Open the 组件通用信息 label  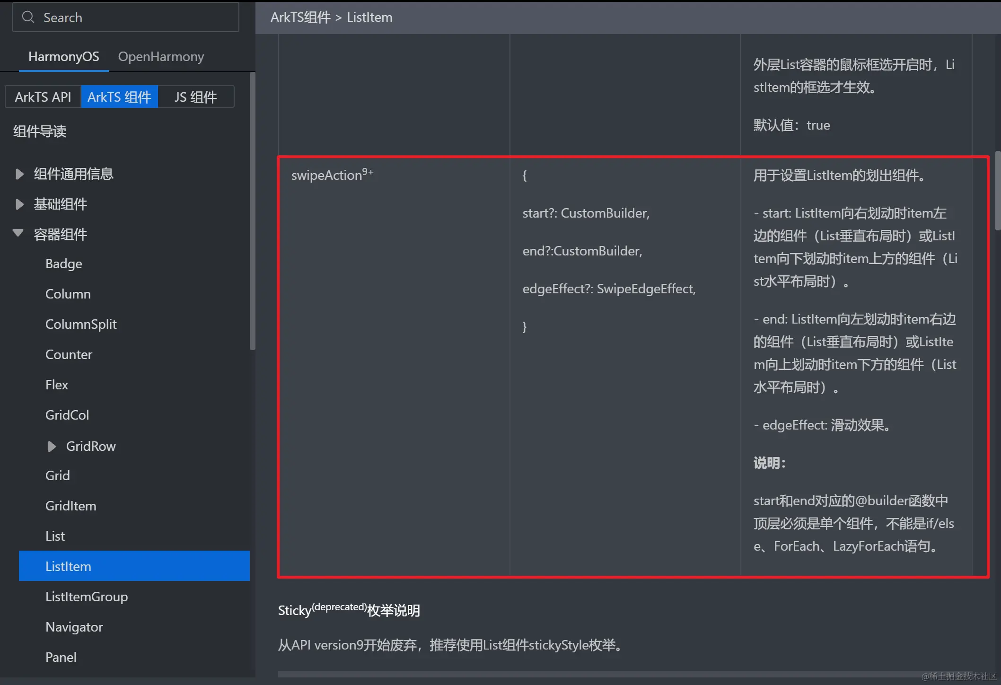(73, 174)
